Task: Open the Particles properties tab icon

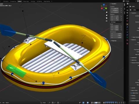Action: tap(127, 29)
